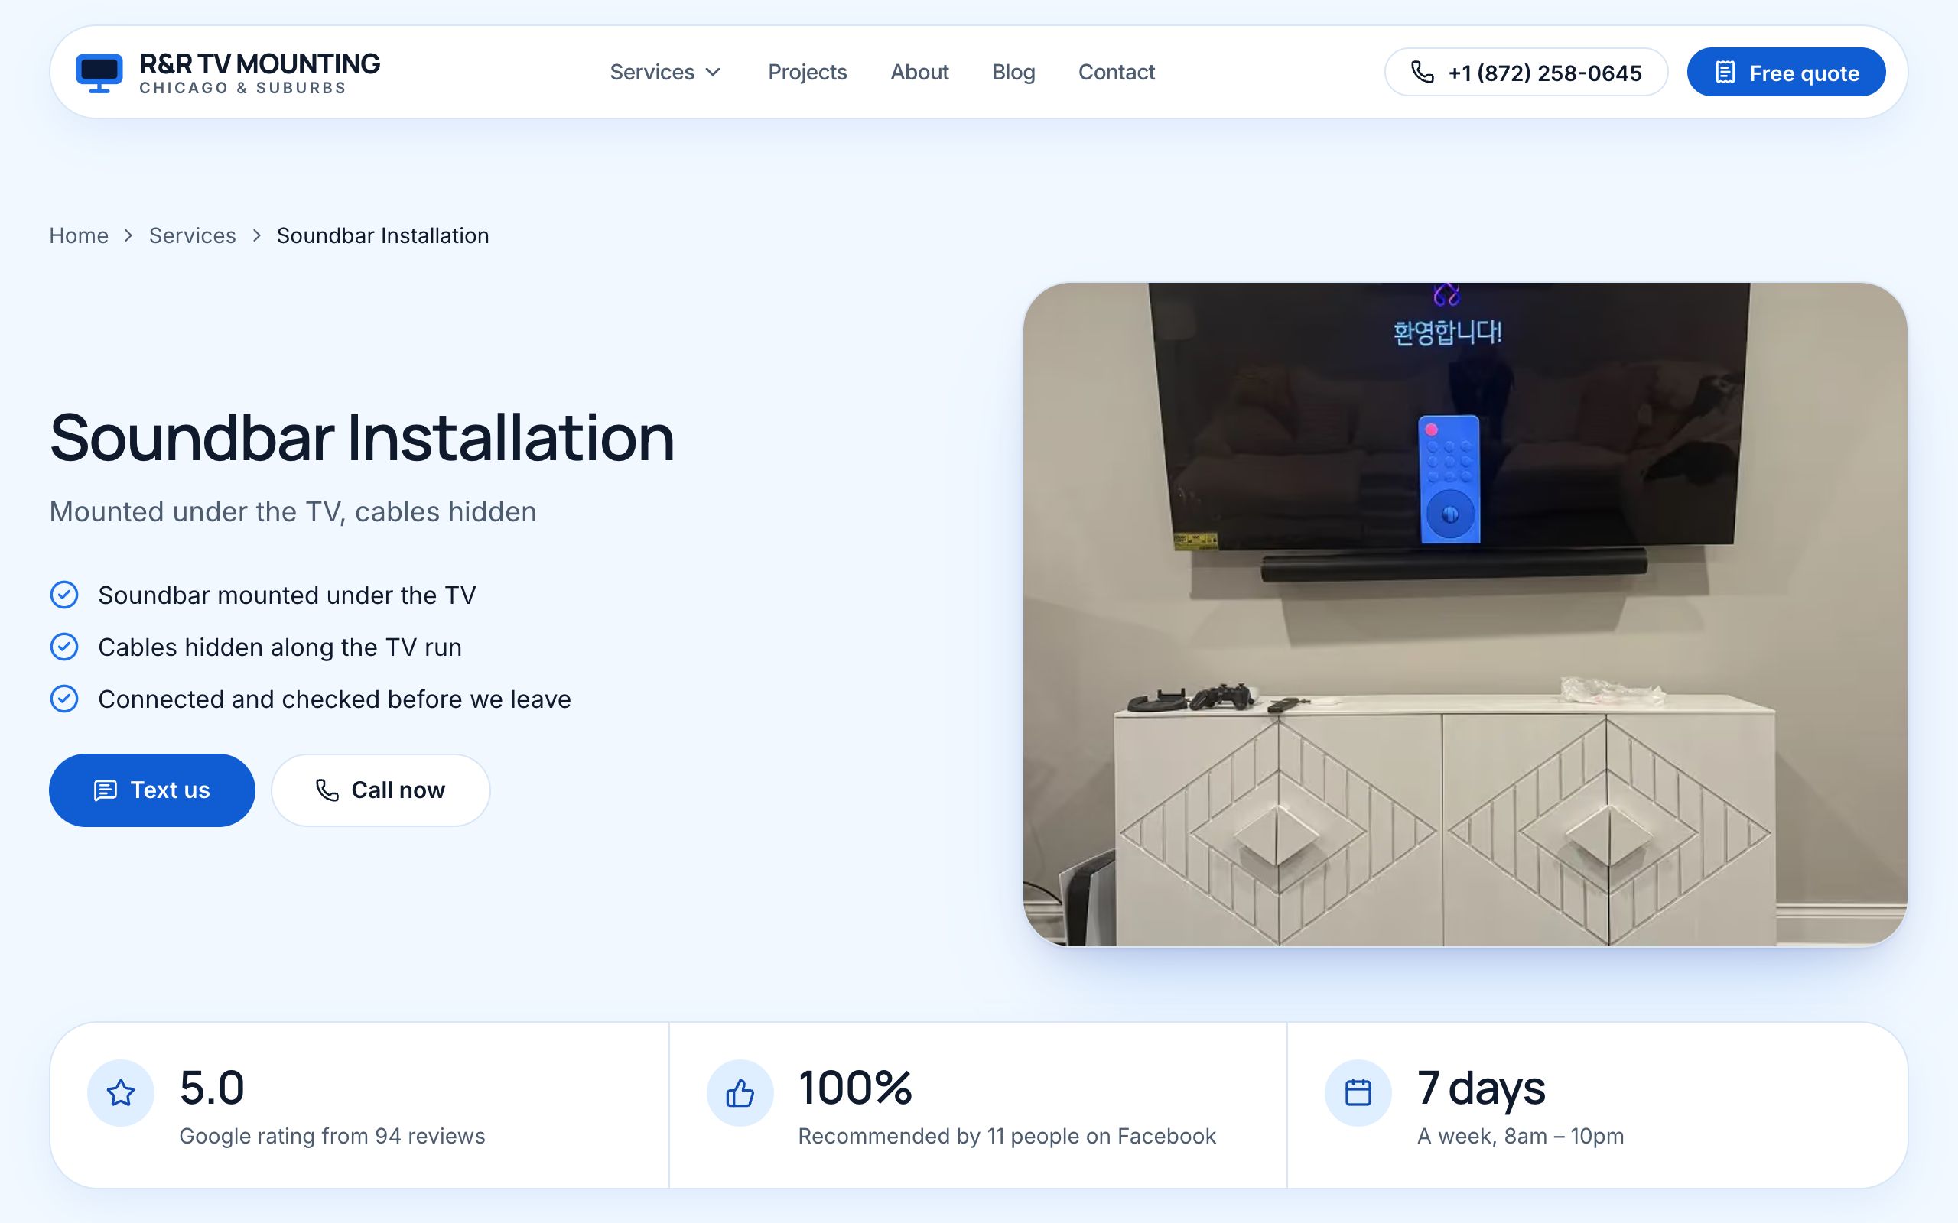This screenshot has width=1958, height=1223.
Task: Click the 'Cables hidden along the TV run' text
Action: point(280,647)
